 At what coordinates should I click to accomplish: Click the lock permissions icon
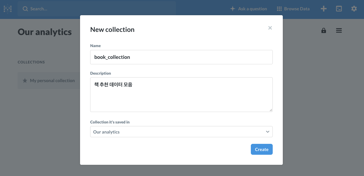(324, 30)
